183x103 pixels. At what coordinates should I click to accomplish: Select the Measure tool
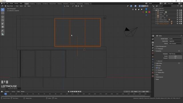point(3,34)
